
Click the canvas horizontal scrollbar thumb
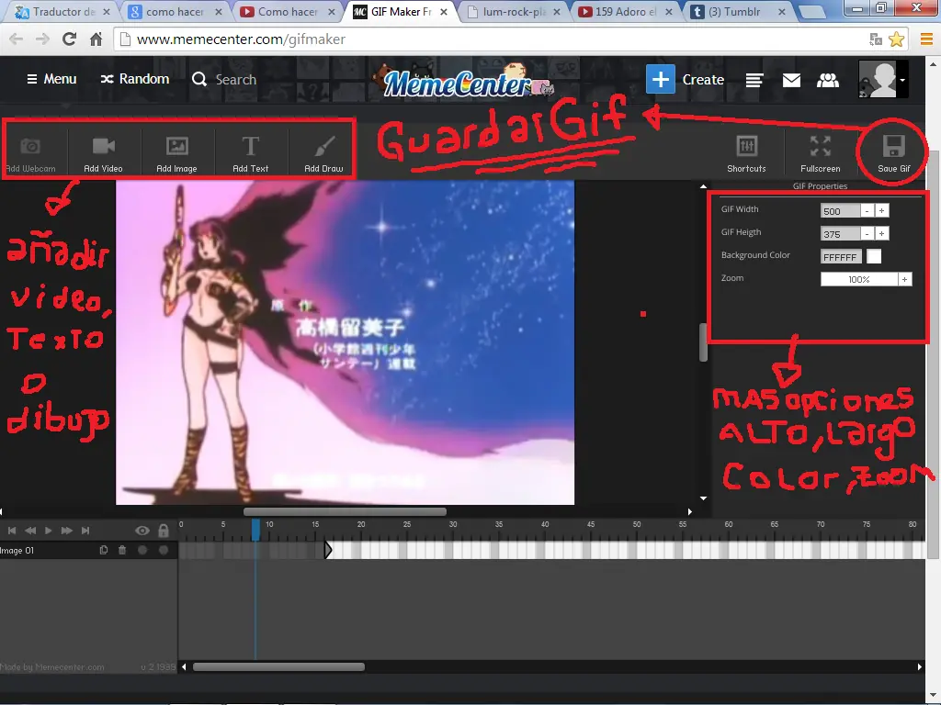[345, 512]
